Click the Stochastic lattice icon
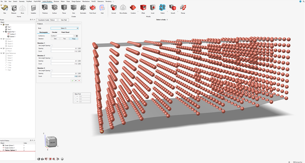 click(x=82, y=8)
